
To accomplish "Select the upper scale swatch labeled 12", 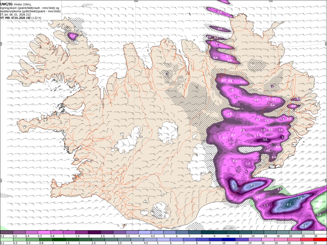I will [245, 232].
